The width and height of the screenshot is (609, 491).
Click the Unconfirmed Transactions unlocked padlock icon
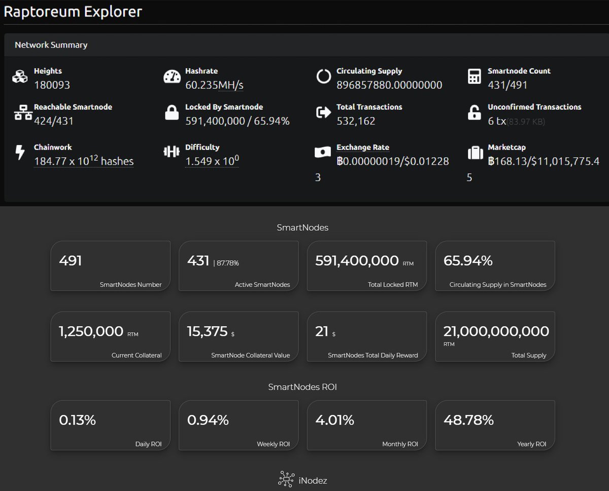[x=474, y=113]
